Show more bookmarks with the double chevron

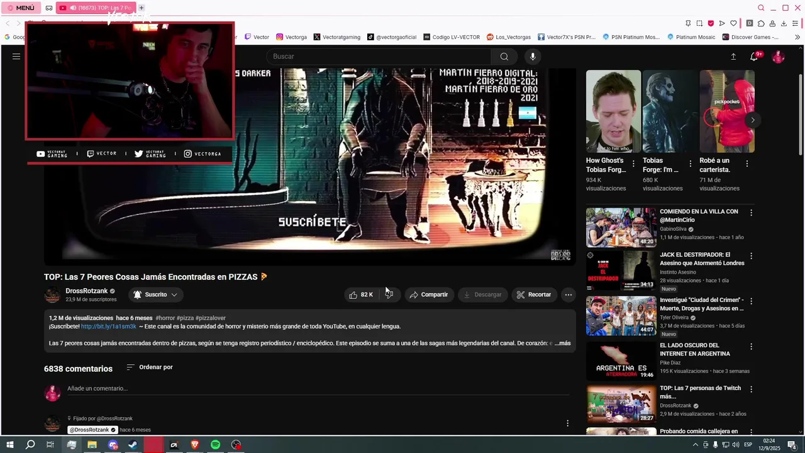coord(797,37)
